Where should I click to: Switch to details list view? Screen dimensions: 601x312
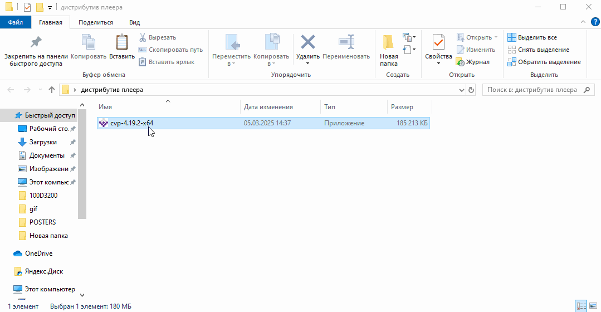(582, 306)
